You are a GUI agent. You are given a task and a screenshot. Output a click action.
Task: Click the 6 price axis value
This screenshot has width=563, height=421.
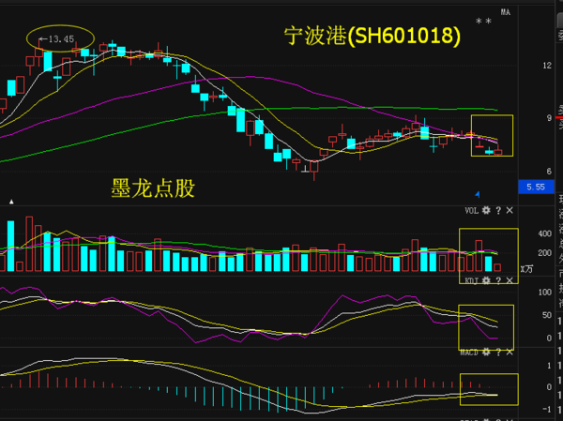pos(549,172)
